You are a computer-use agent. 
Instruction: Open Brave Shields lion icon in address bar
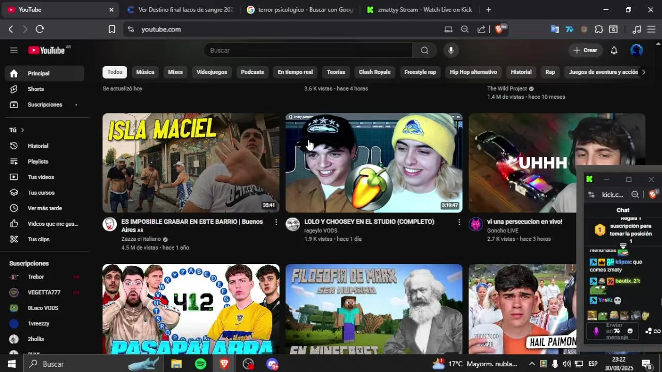coord(499,29)
